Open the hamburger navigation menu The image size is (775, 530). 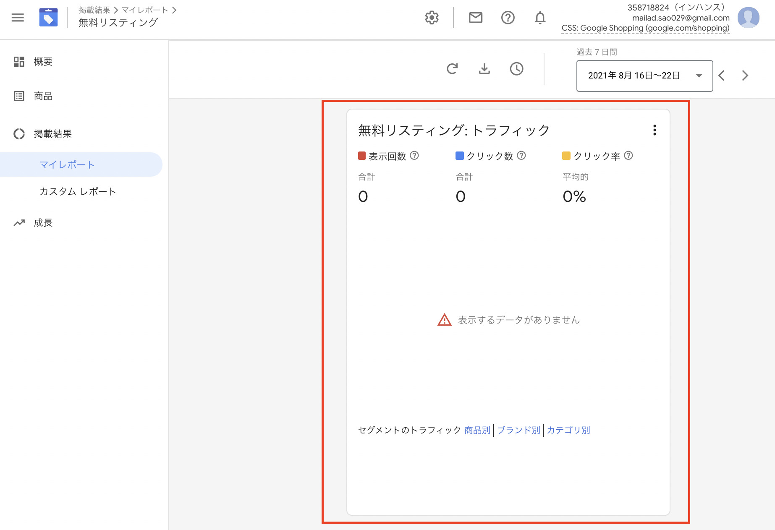18,18
